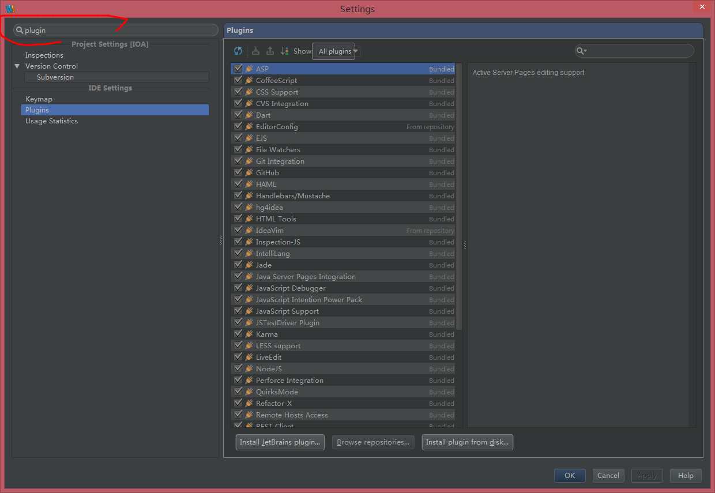
Task: Select Subversion under Version Control
Action: point(55,77)
